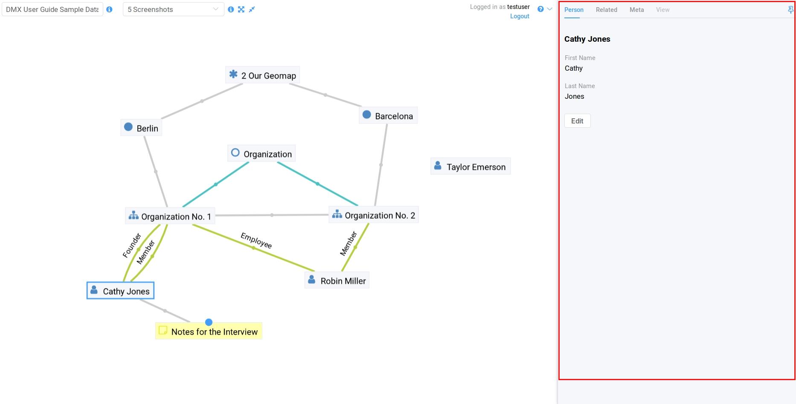Zoom topicmap to fit window
Viewport: 796px width, 404px height.
coord(241,9)
